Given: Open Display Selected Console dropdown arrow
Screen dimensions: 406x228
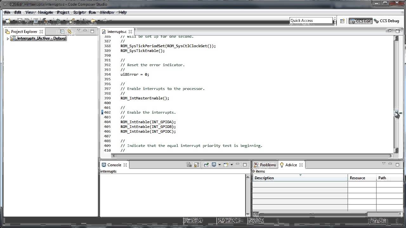Looking at the screenshot, I should pos(219,165).
